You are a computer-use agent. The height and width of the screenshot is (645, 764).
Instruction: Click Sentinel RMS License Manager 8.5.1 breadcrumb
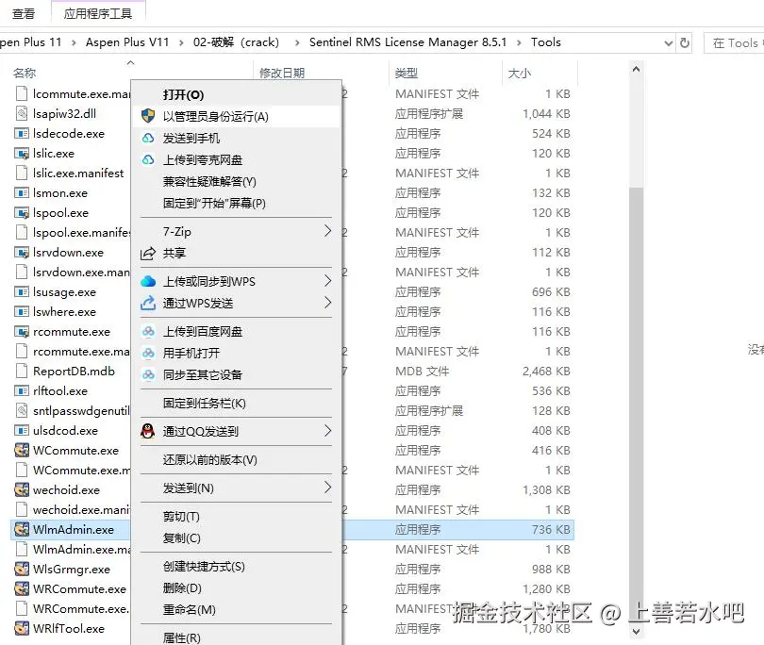[x=407, y=42]
